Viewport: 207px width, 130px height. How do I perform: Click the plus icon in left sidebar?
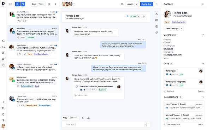(3, 102)
